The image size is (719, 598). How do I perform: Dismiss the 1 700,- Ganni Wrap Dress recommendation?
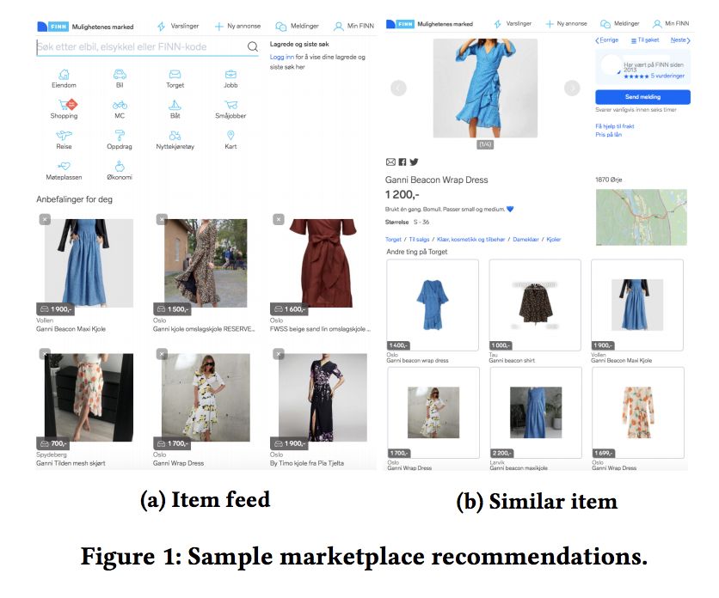click(162, 354)
